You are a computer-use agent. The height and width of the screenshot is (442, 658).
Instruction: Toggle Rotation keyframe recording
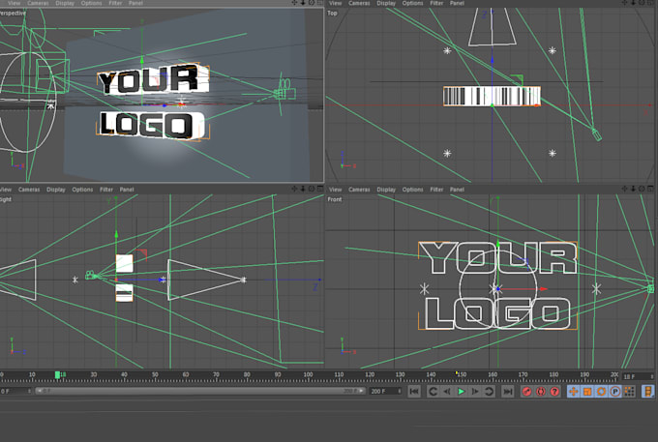click(601, 392)
